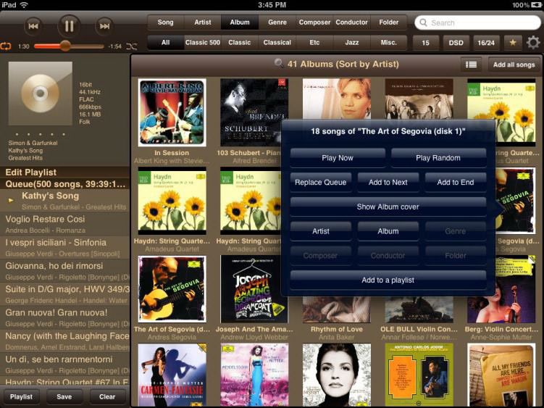Choose the Classic 500 filter
This screenshot has width=544, height=408.
[202, 43]
